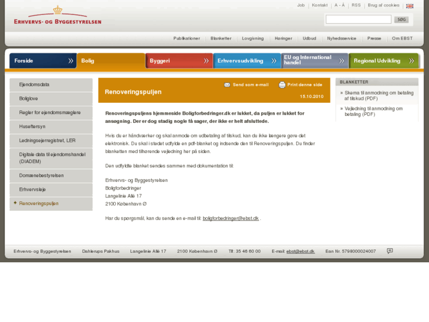The width and height of the screenshot is (429, 322).
Task: Open Blanketter in the top menu
Action: [x=221, y=38]
